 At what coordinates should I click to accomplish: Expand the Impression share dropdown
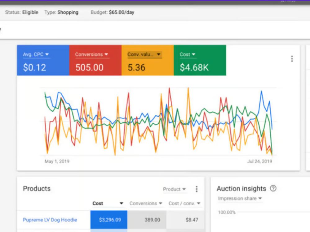coord(240,199)
